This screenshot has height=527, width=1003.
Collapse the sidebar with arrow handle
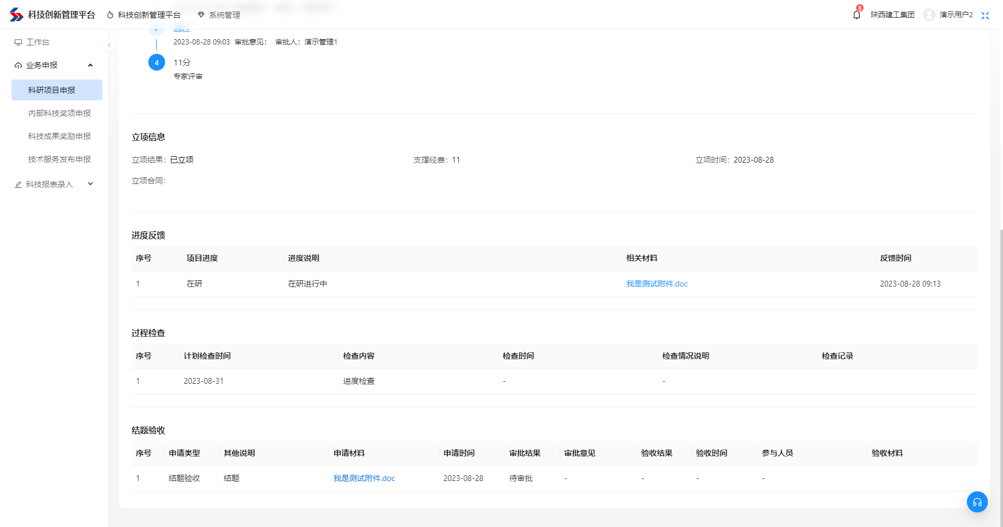(x=109, y=45)
